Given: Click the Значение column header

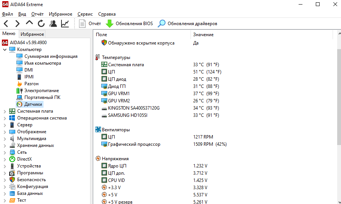Looking at the screenshot, I should point(204,35).
